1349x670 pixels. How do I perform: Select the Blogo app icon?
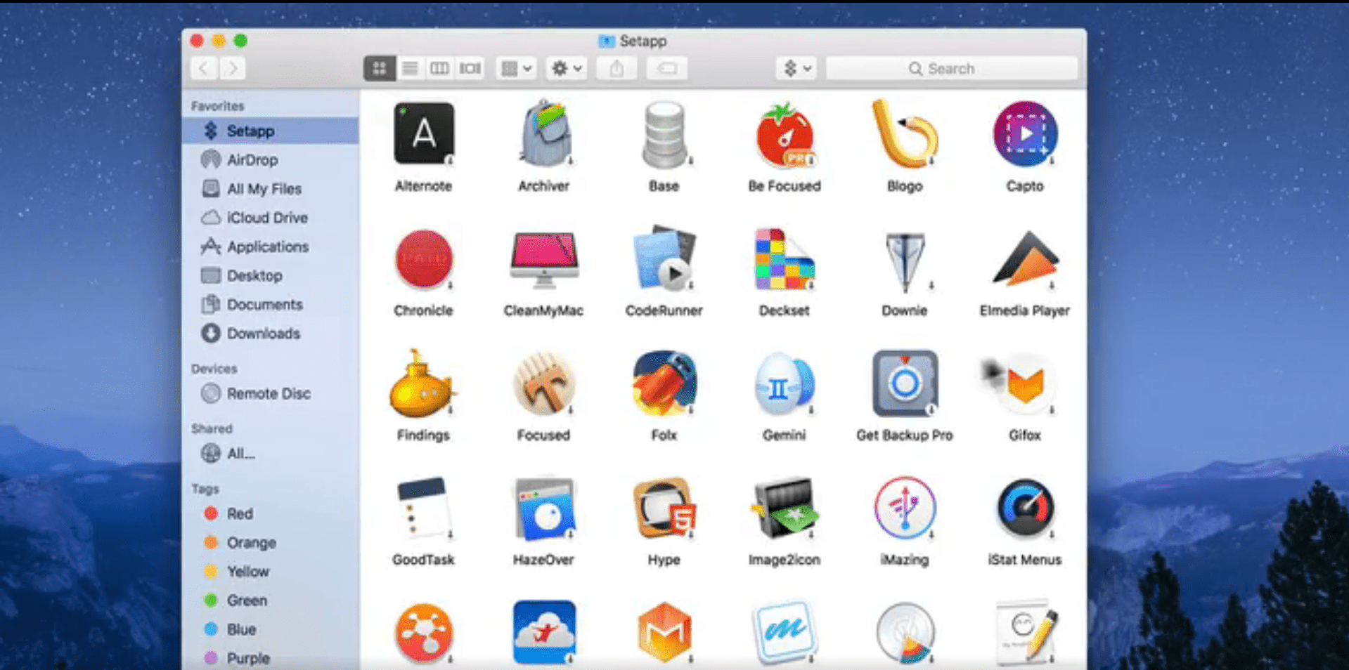point(905,133)
